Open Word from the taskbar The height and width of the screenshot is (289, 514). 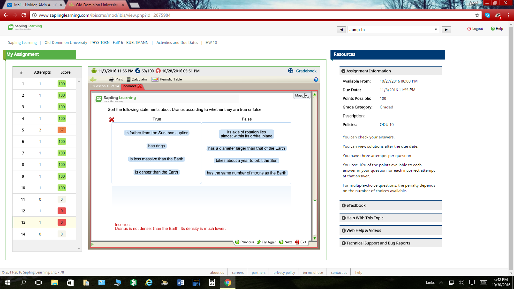[180, 283]
